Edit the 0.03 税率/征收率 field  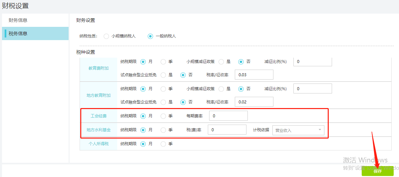pyautogui.click(x=254, y=75)
